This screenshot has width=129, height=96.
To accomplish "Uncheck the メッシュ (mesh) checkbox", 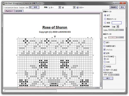I will 104,50.
